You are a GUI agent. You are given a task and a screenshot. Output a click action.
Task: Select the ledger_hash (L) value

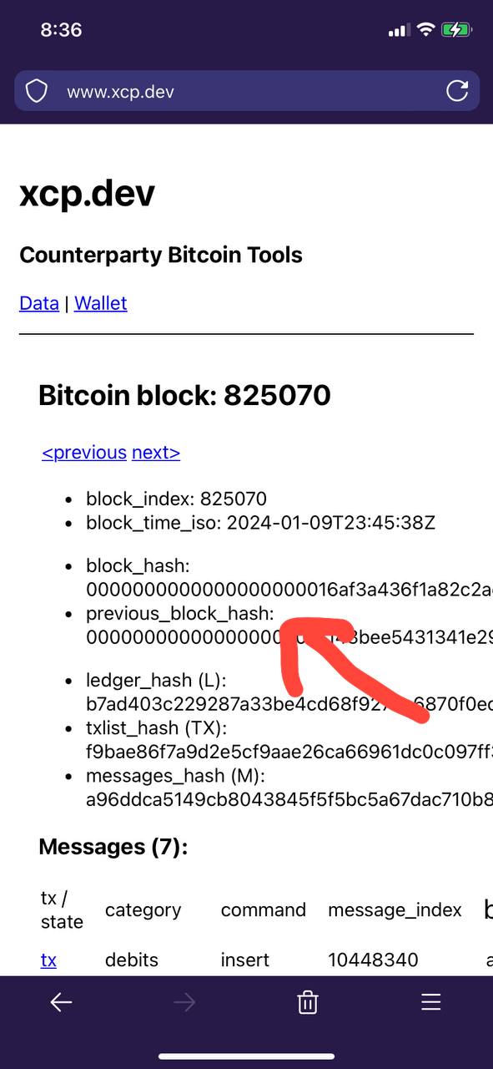click(289, 703)
